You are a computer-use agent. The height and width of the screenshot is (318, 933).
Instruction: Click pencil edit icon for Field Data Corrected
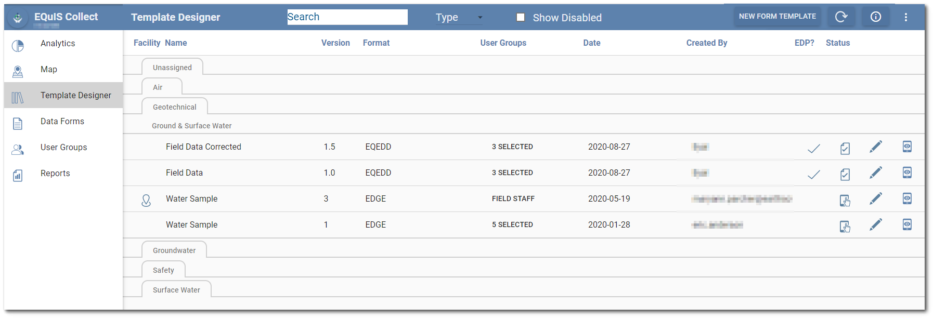pyautogui.click(x=876, y=147)
